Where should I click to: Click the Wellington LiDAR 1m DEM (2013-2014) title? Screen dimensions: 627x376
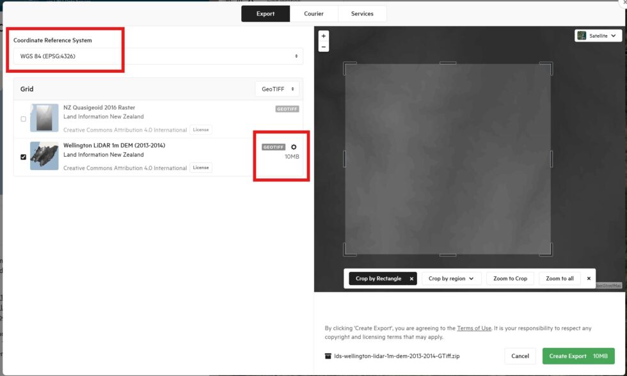115,145
